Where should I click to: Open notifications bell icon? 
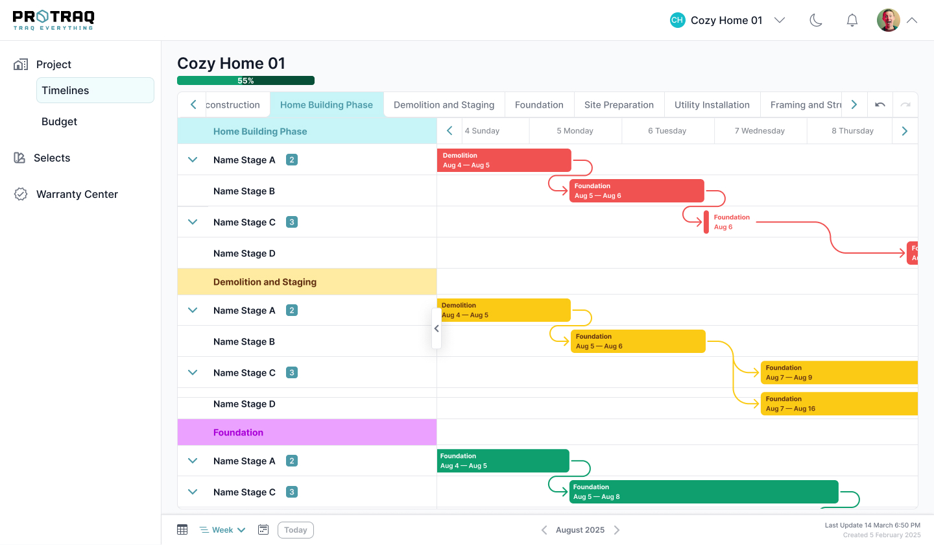point(852,20)
